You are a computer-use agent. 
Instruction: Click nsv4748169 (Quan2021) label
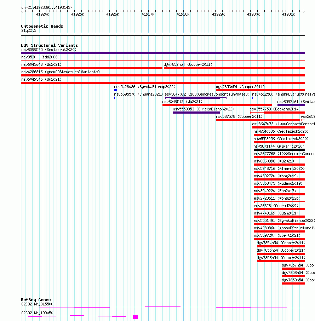pyautogui.click(x=276, y=213)
